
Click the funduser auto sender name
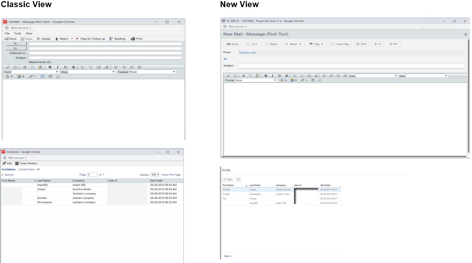[x=248, y=52]
